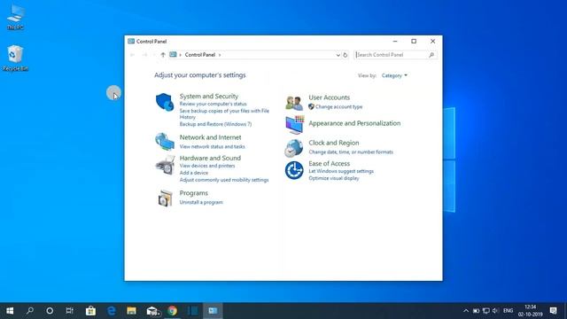This screenshot has height=319, width=567.
Task: Click the volume icon in system tray
Action: point(495,311)
